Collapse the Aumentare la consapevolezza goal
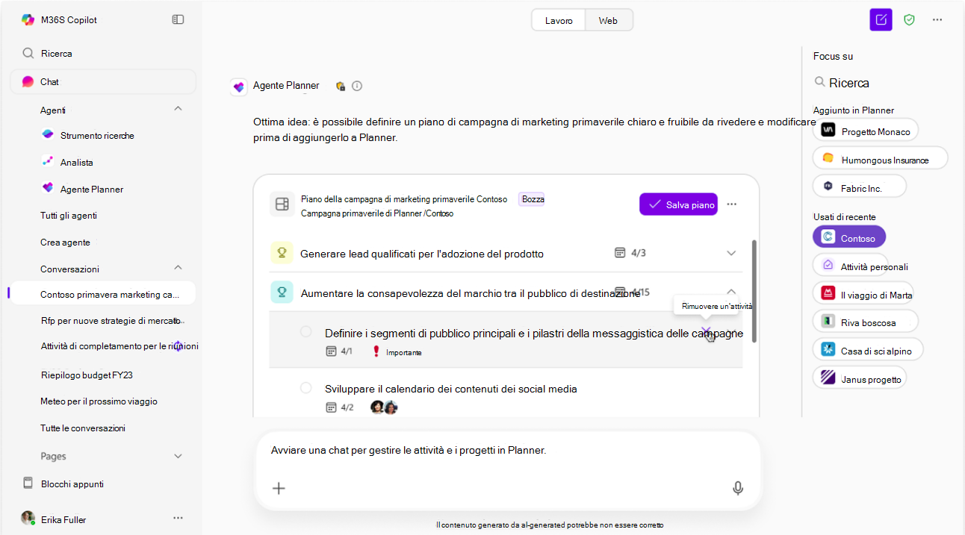Viewport: 965px width, 535px height. tap(731, 292)
